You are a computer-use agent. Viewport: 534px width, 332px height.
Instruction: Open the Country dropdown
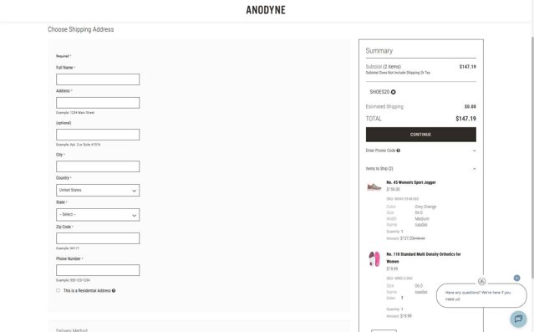tap(98, 190)
